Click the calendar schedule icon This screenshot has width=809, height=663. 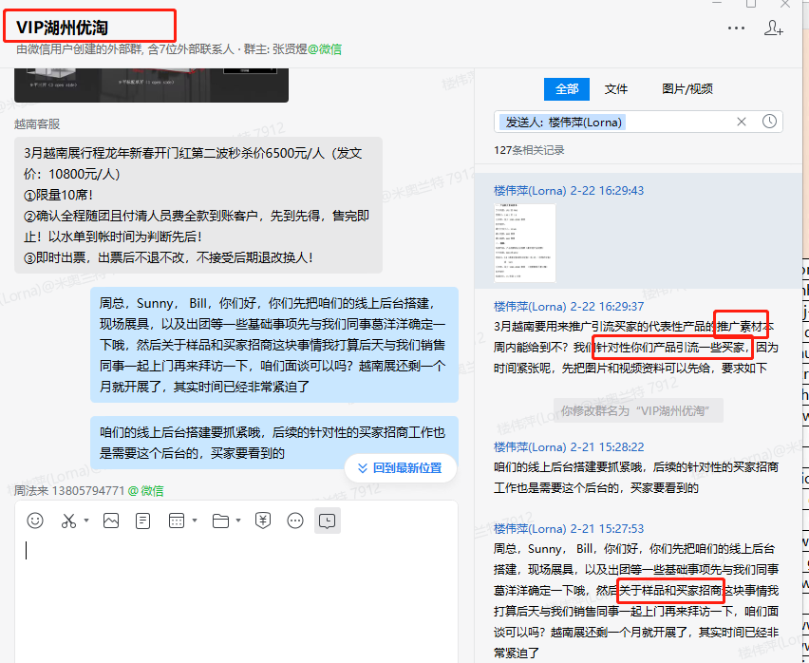(176, 521)
